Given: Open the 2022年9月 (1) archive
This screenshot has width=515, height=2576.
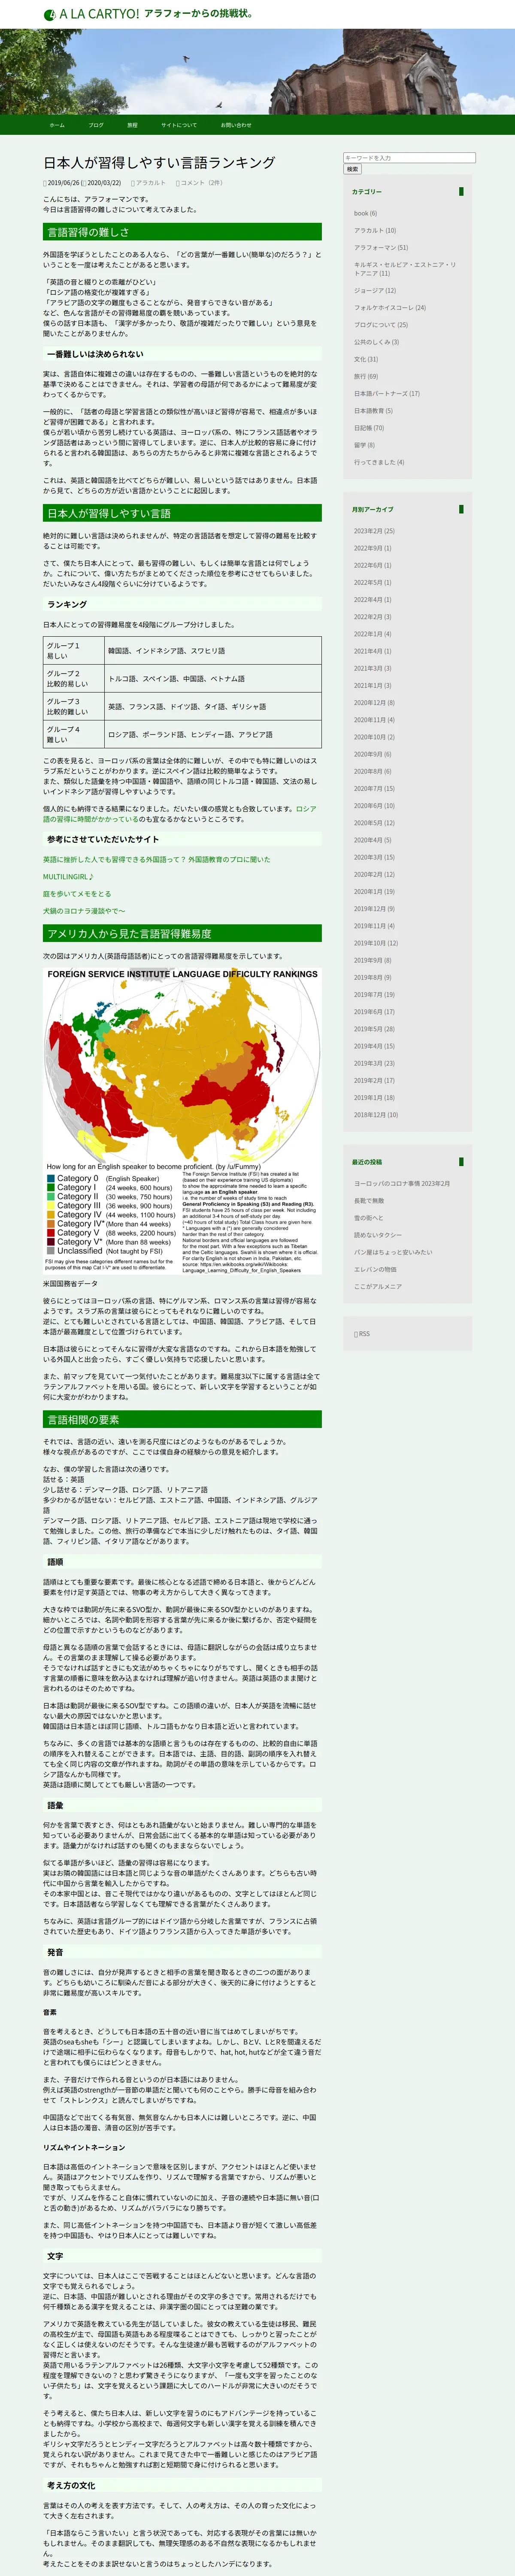Looking at the screenshot, I should click(x=372, y=548).
